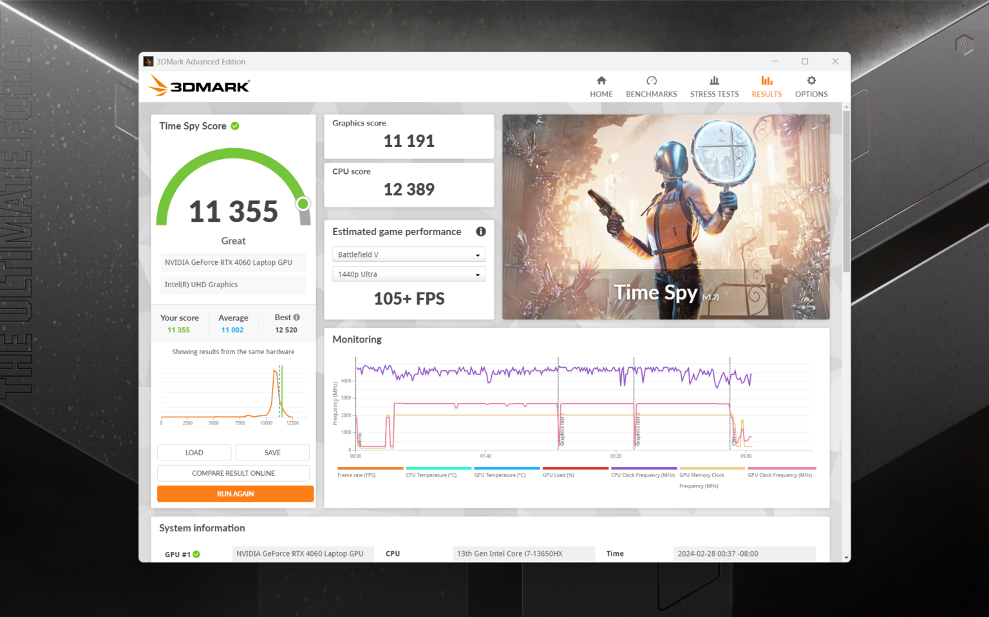
Task: Click the Estimated game performance info icon
Action: pos(480,232)
